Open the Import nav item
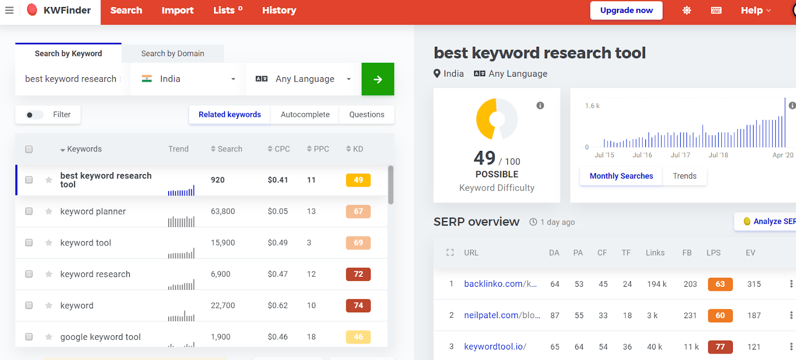This screenshot has width=796, height=360. pos(178,10)
